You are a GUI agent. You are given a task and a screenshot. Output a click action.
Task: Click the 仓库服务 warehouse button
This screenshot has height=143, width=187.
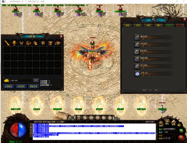8,86
